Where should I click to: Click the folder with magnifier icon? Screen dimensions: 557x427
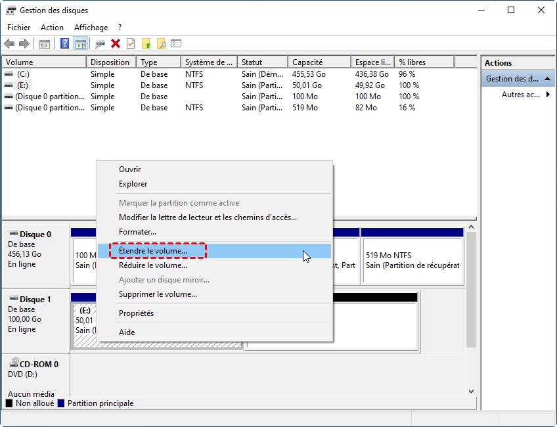(x=162, y=44)
